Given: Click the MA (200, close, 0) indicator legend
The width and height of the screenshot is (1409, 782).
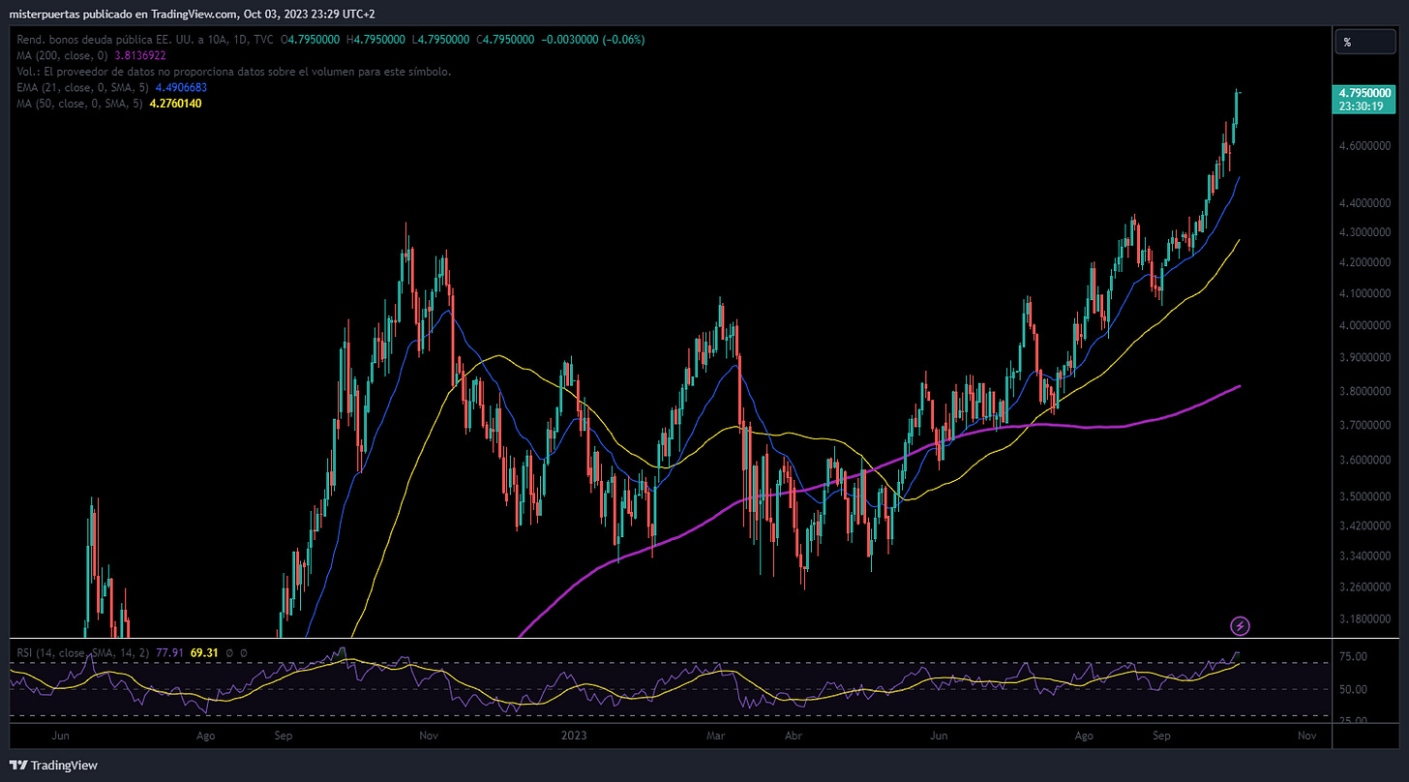Looking at the screenshot, I should coord(63,56).
